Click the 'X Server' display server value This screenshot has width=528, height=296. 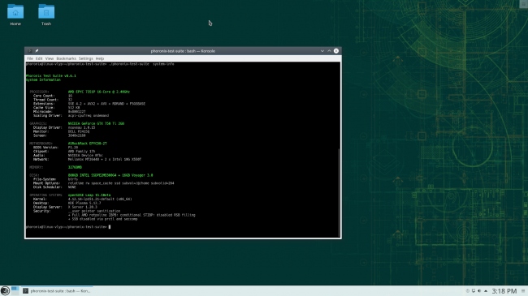[x=82, y=208]
